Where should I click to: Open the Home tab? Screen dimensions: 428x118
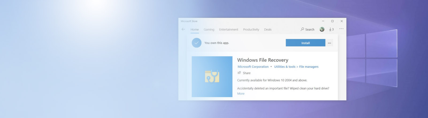pos(194,30)
